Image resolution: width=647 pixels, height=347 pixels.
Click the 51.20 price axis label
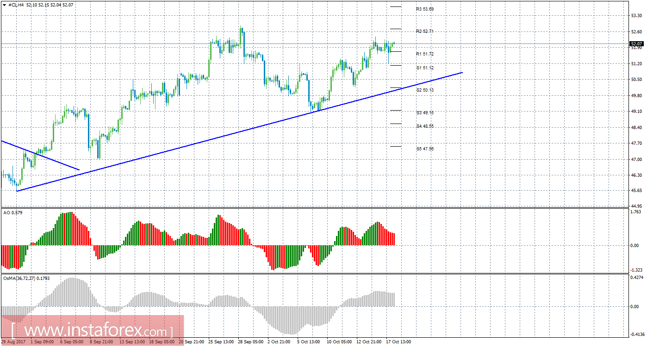click(636, 63)
